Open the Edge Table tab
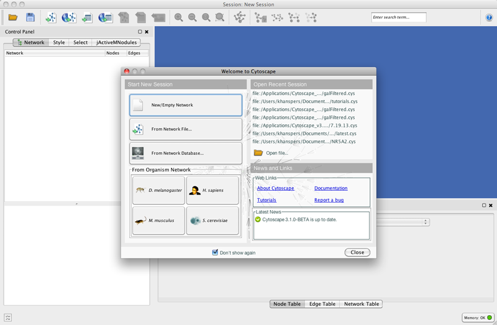Viewport: 497px width, 325px height. tap(322, 304)
